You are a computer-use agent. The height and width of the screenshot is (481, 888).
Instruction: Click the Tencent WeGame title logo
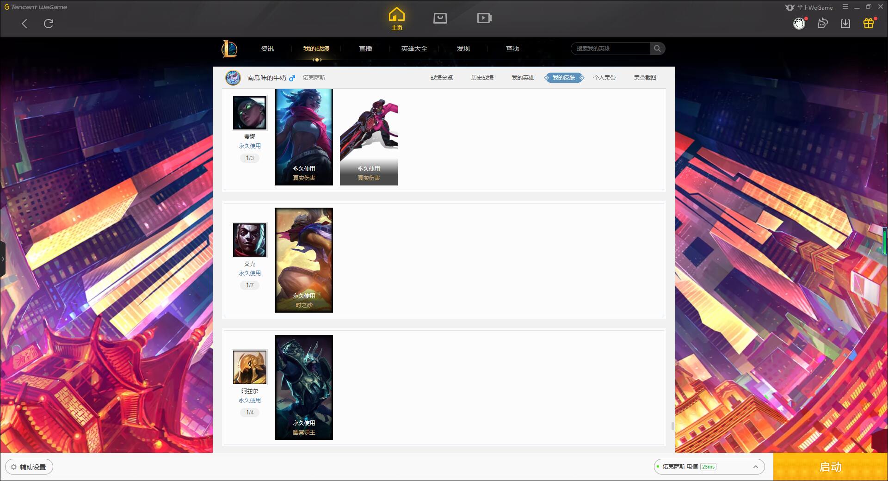click(x=36, y=7)
